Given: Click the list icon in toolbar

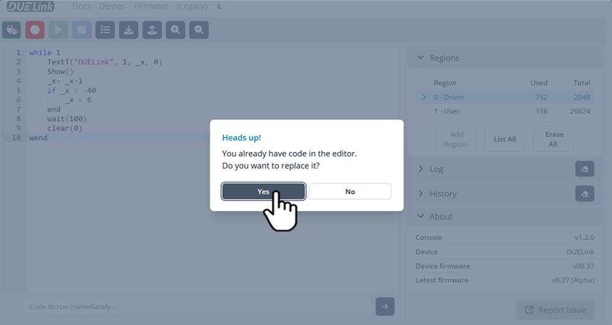Looking at the screenshot, I should coord(105,29).
